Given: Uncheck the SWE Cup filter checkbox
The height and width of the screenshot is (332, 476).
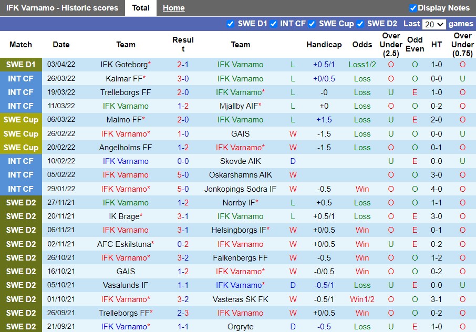Looking at the screenshot, I should point(312,24).
